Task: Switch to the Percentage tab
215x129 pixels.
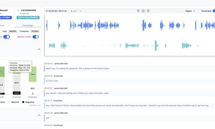Action: click(x=28, y=25)
